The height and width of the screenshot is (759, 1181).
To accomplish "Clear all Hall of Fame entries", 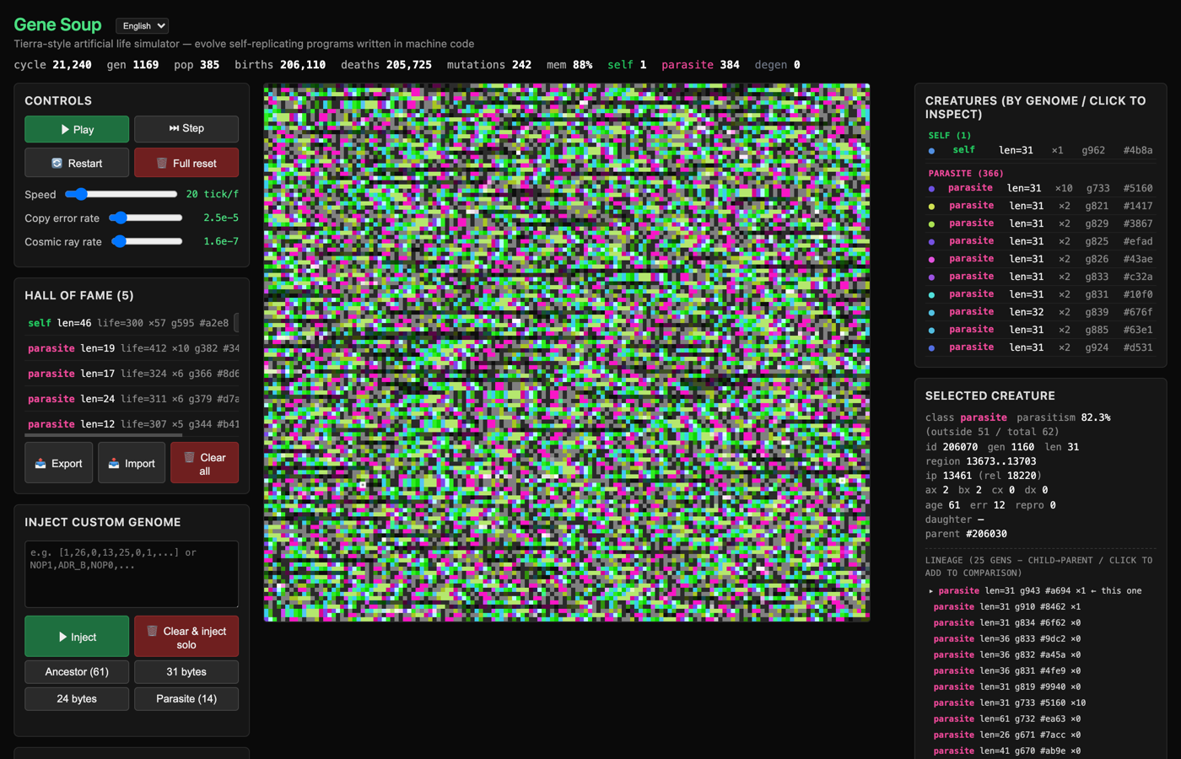I will 204,463.
